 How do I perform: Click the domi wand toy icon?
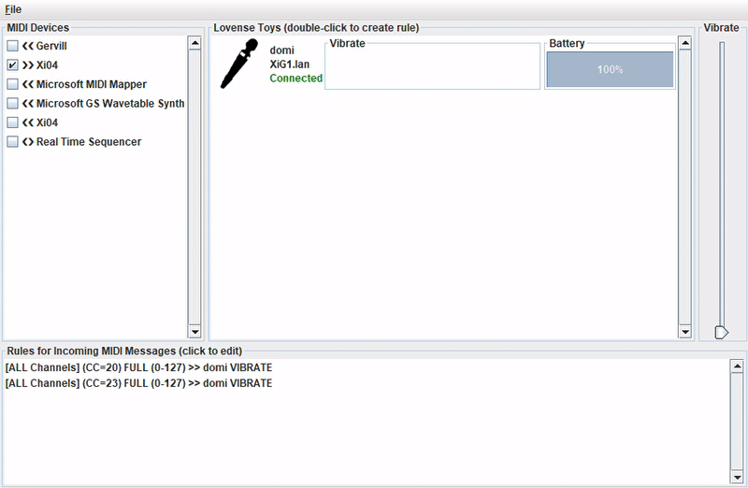click(239, 64)
